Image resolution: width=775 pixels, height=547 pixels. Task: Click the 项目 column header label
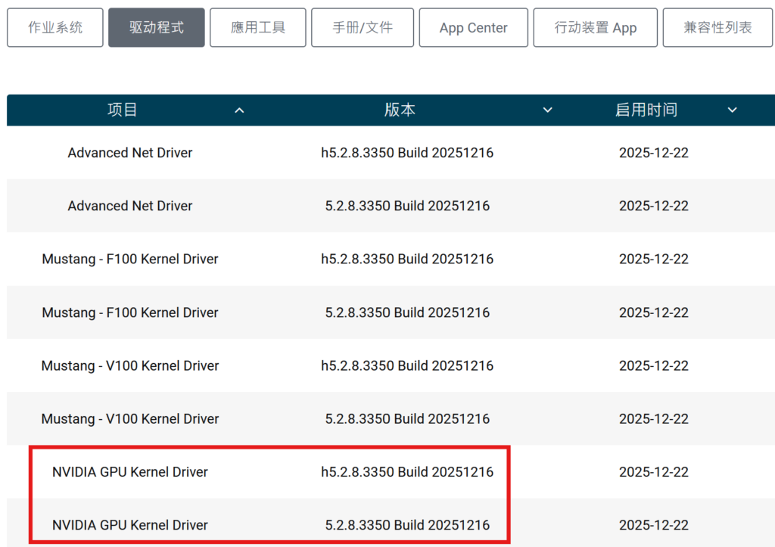pyautogui.click(x=123, y=110)
